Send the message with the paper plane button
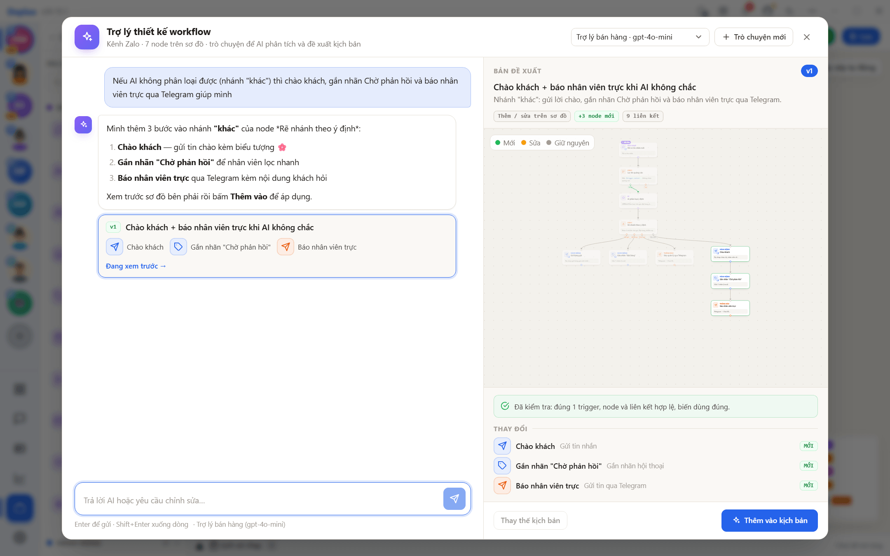 tap(454, 499)
